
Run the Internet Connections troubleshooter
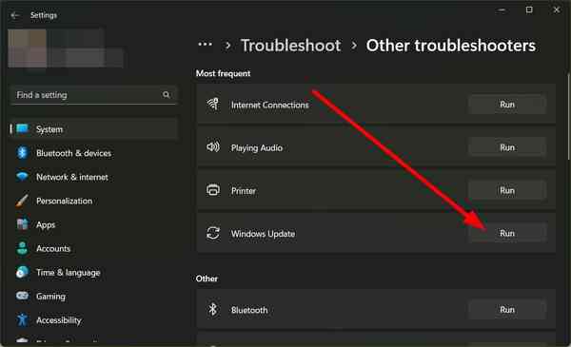[507, 105]
